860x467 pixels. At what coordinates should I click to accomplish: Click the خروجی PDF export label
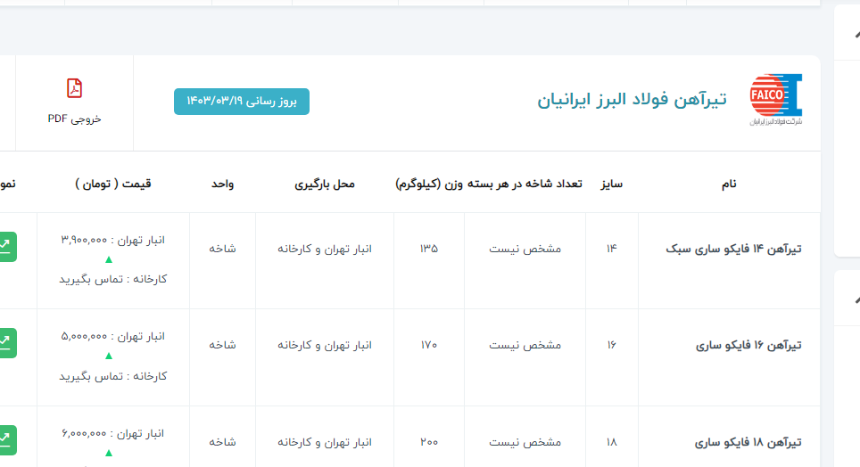[75, 119]
